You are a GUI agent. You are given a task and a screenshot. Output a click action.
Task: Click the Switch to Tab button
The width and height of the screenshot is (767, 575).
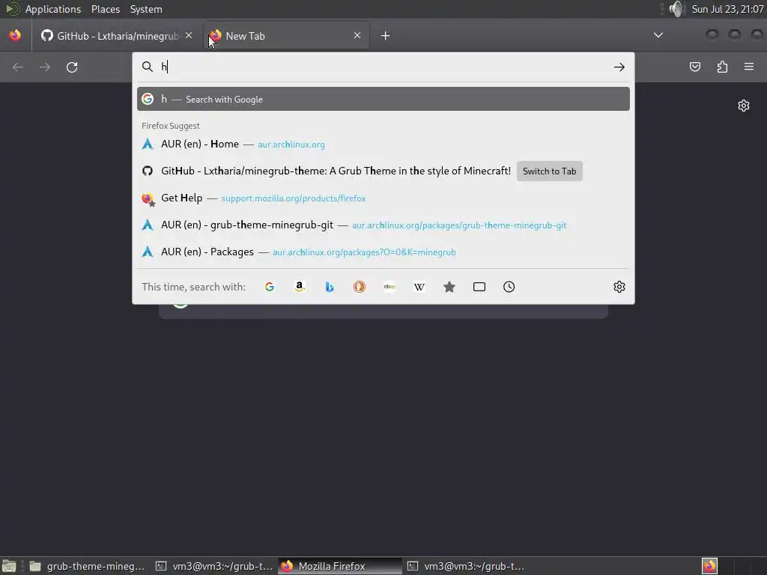pos(549,171)
